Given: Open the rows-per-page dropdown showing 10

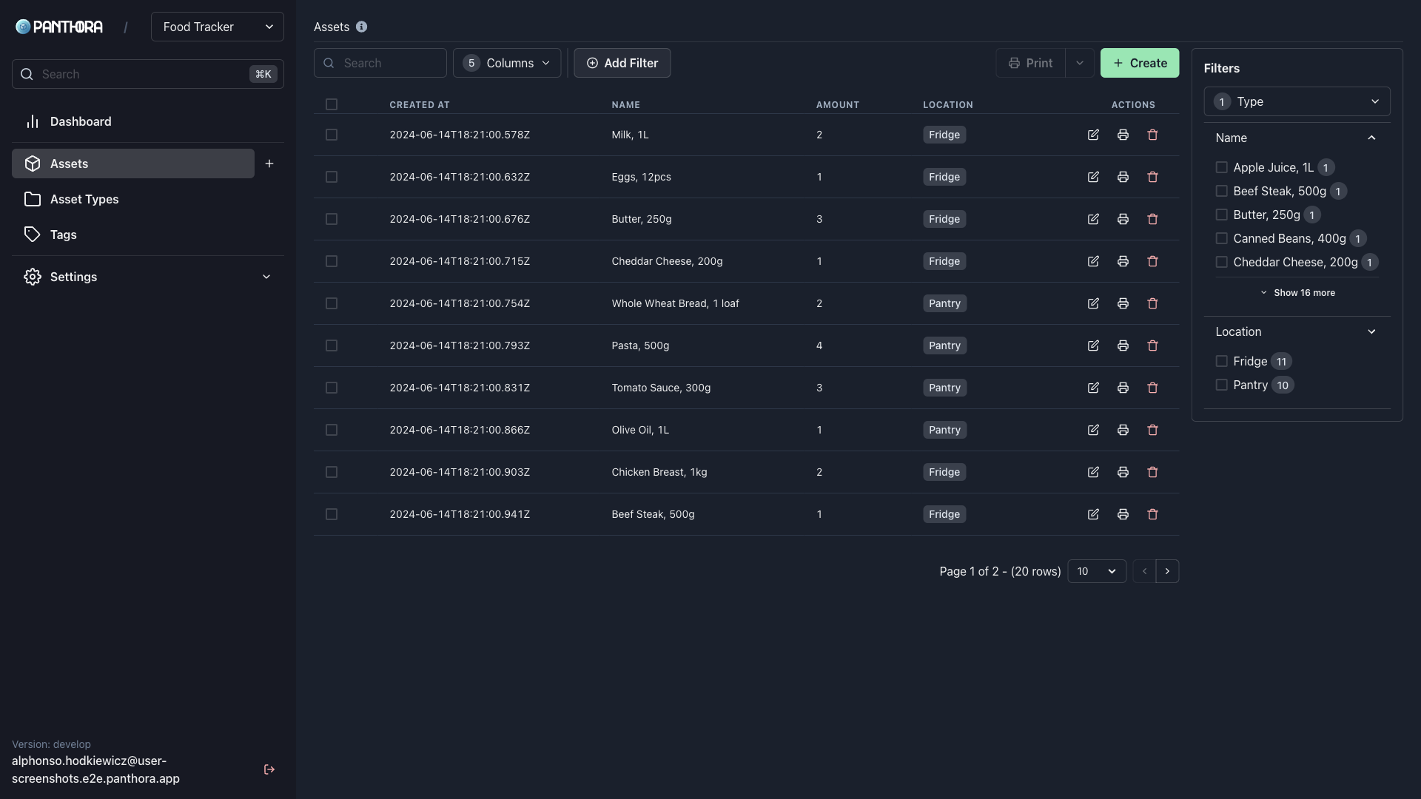Looking at the screenshot, I should (1096, 571).
